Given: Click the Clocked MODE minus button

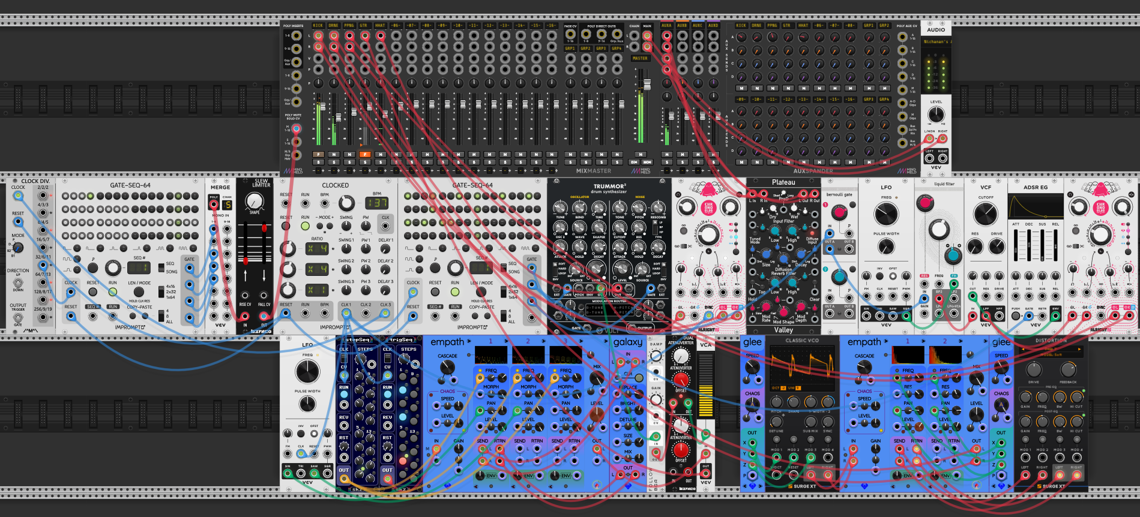Looking at the screenshot, I should [x=319, y=226].
